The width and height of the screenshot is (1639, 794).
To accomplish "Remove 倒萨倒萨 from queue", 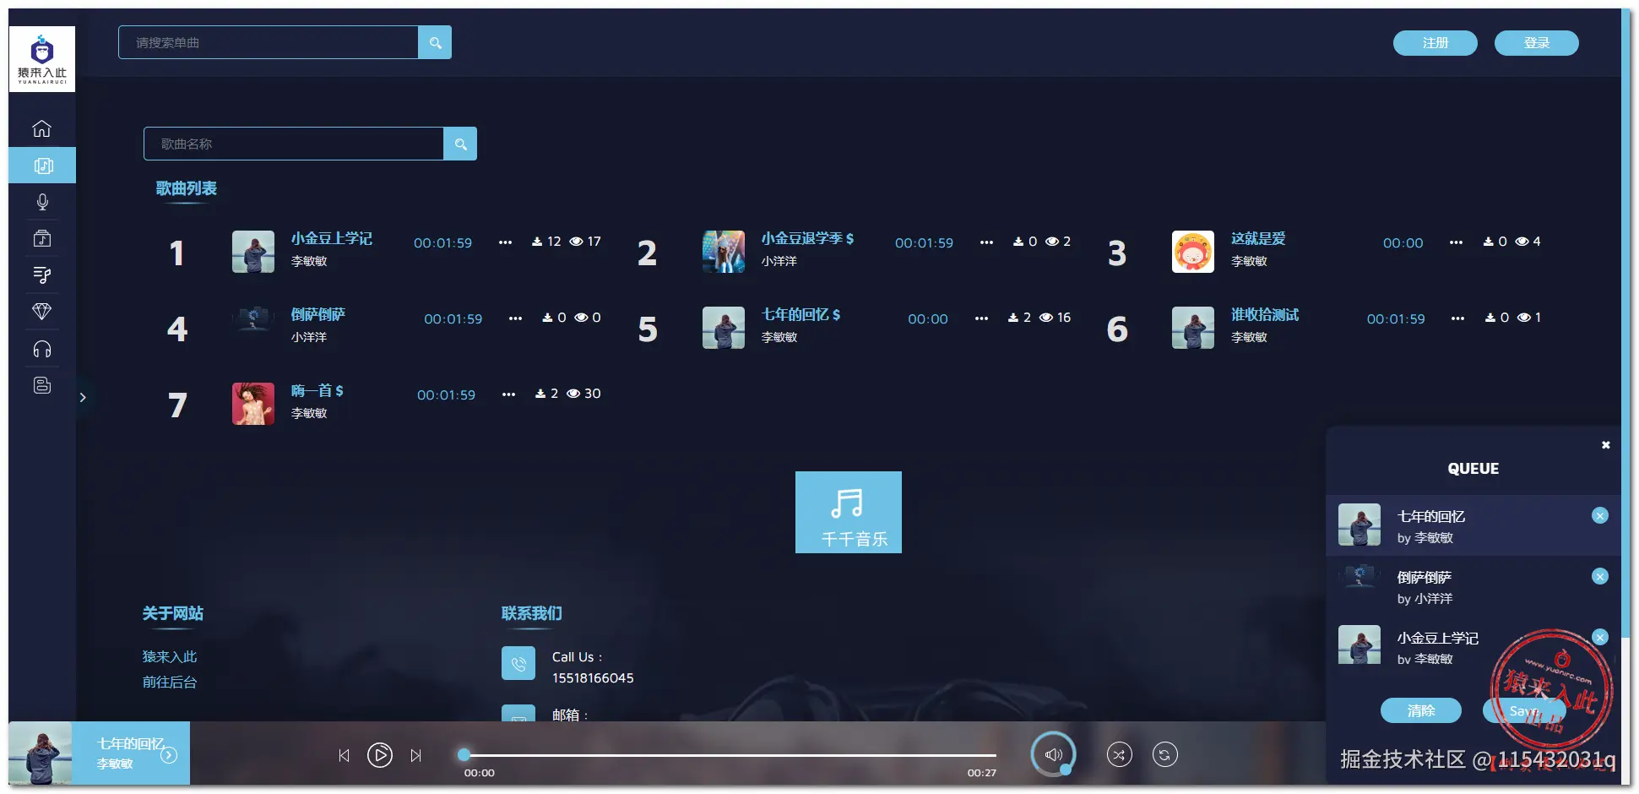I will click(1600, 577).
